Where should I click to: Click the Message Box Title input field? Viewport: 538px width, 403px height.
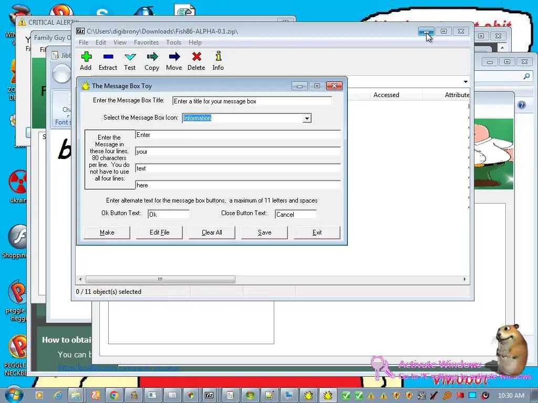pyautogui.click(x=252, y=101)
